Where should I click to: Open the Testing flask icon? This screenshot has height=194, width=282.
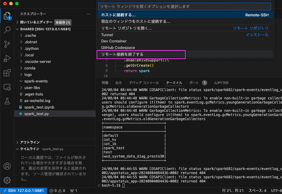7,101
